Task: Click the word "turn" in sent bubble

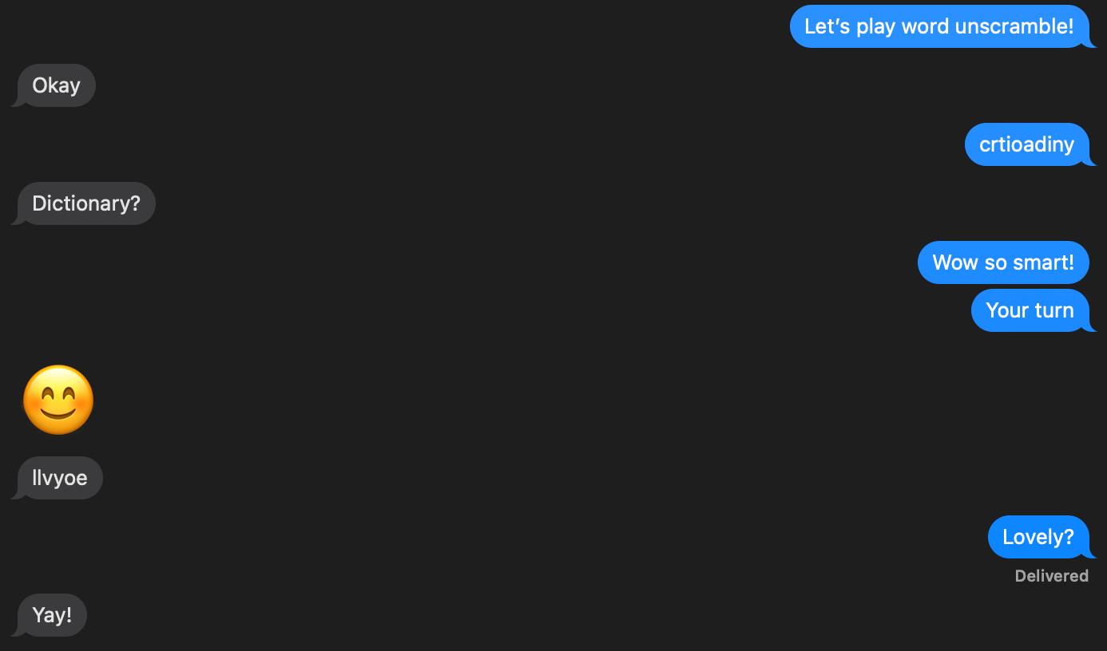Action: pos(1053,310)
